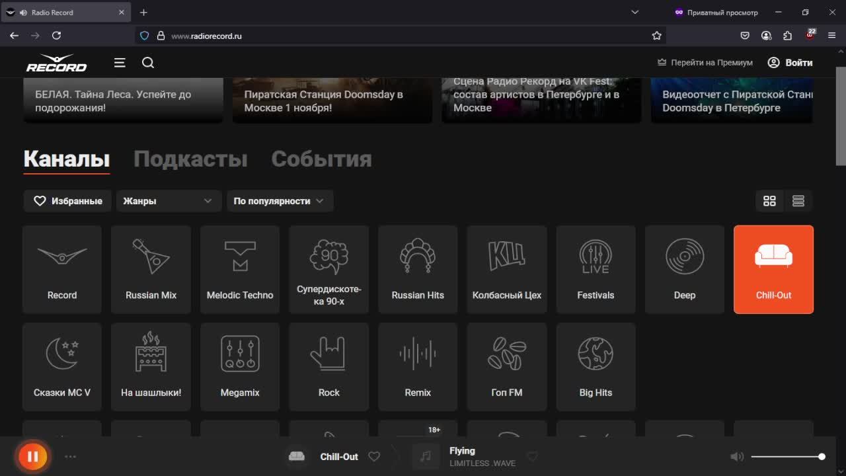Open the По популярности sort dropdown
Viewport: 846px width, 476px height.
click(x=280, y=201)
